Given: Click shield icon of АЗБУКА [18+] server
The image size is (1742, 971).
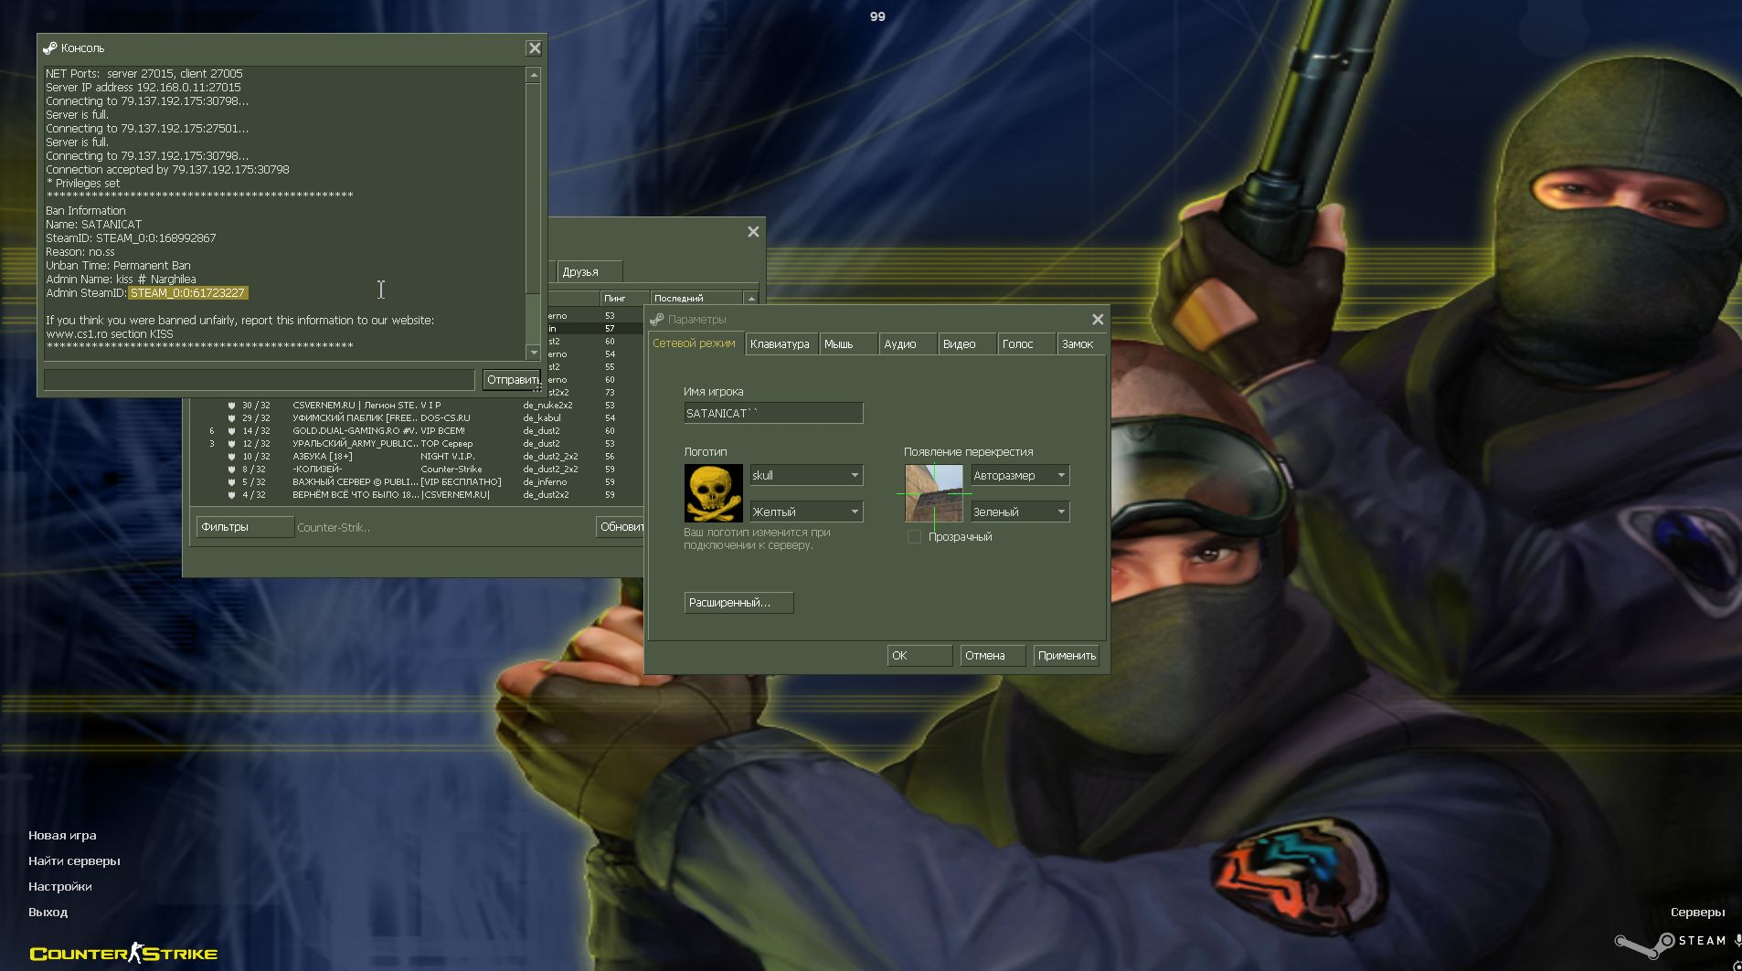Looking at the screenshot, I should pos(231,457).
